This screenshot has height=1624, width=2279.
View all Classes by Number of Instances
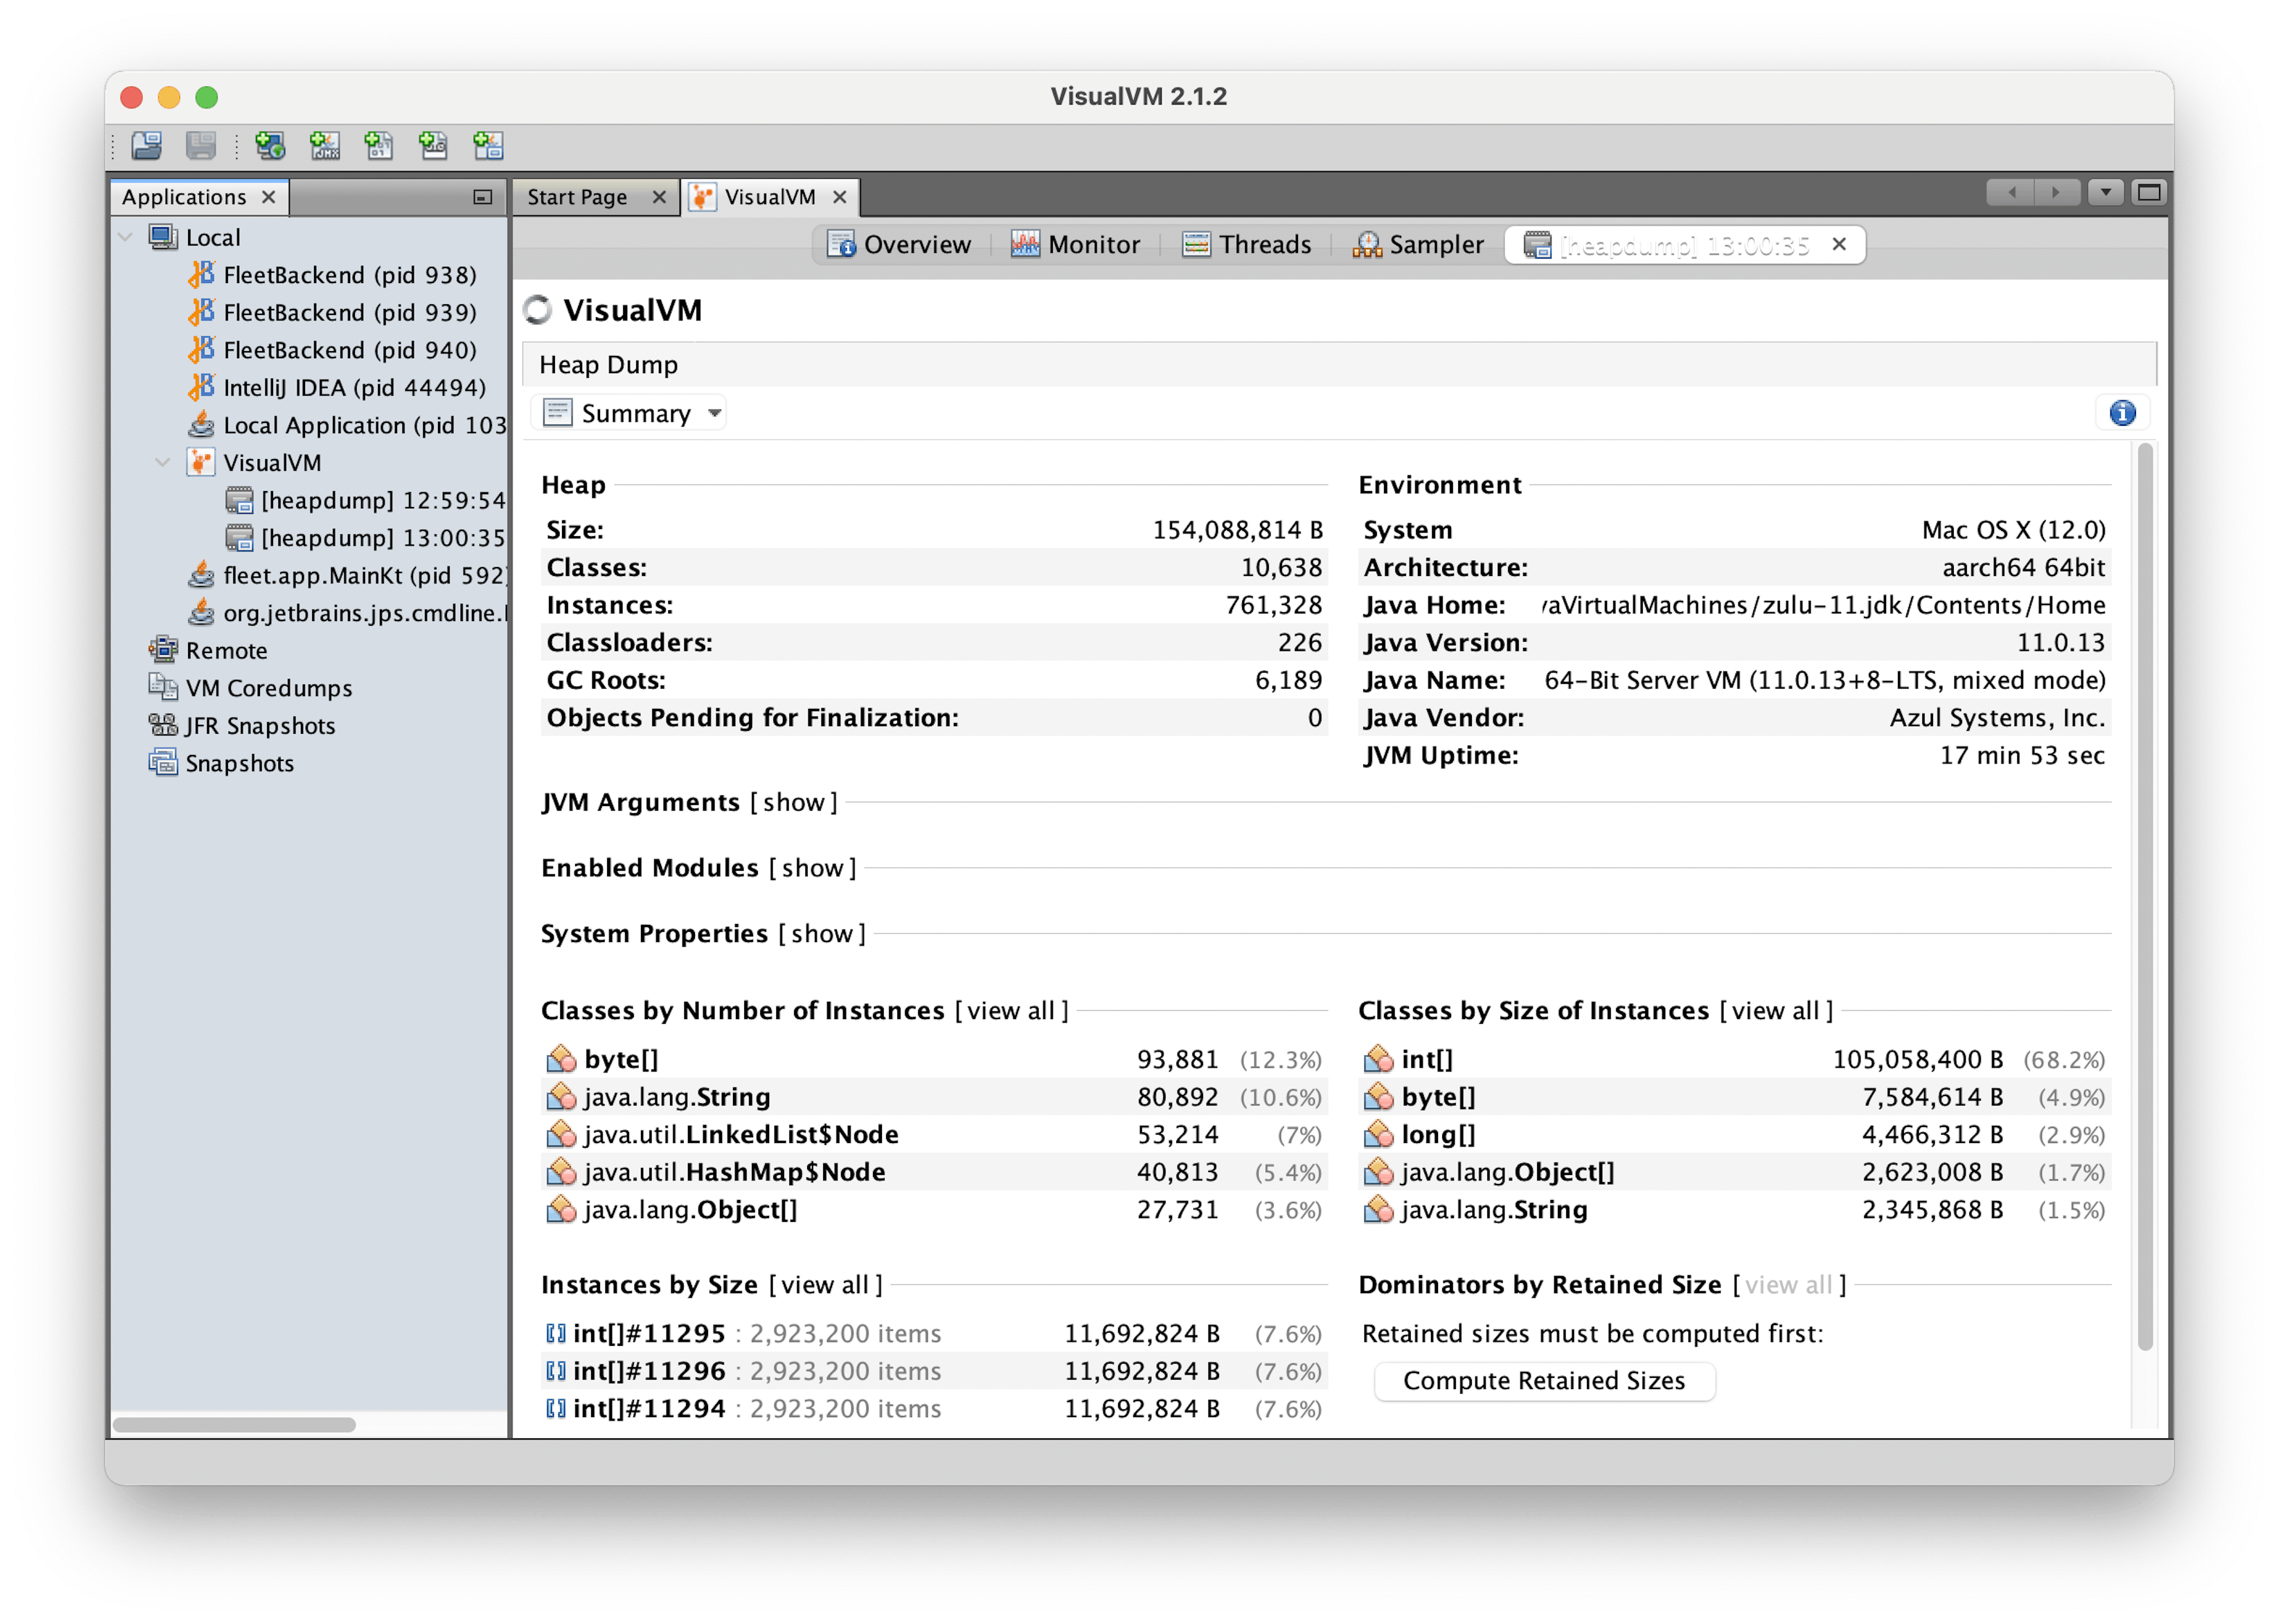[1011, 1011]
